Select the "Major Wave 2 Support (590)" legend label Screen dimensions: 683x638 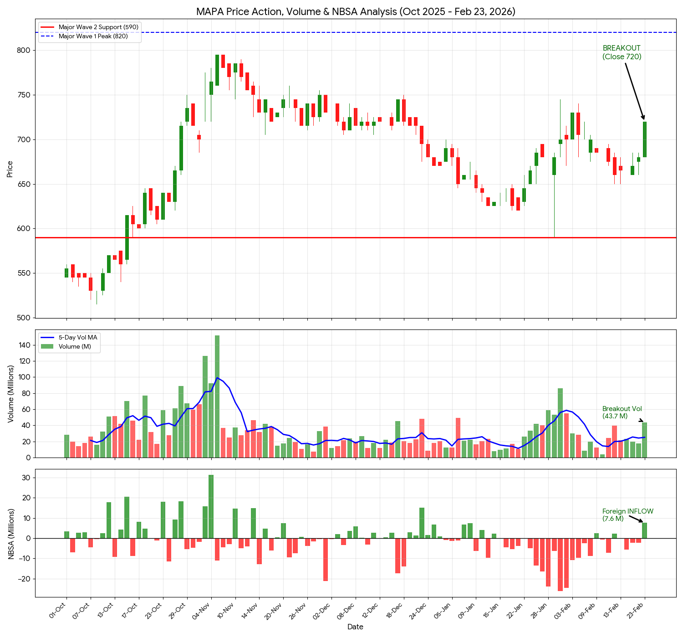pos(98,27)
